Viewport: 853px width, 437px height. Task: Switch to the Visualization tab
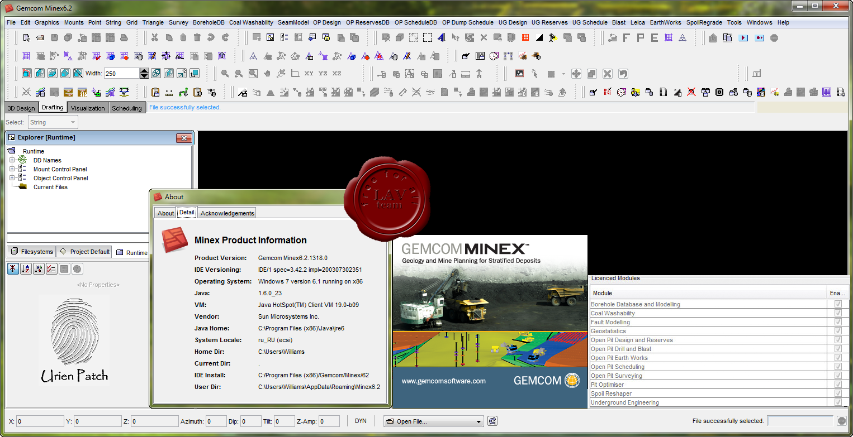click(88, 108)
